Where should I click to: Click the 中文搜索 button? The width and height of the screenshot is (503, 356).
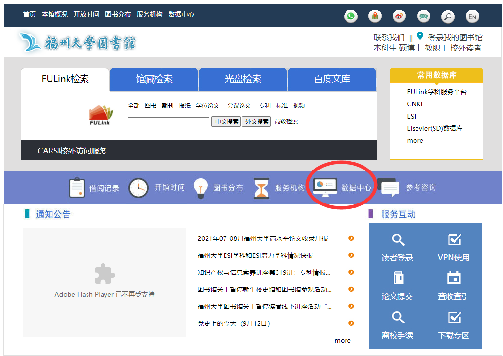click(x=226, y=122)
